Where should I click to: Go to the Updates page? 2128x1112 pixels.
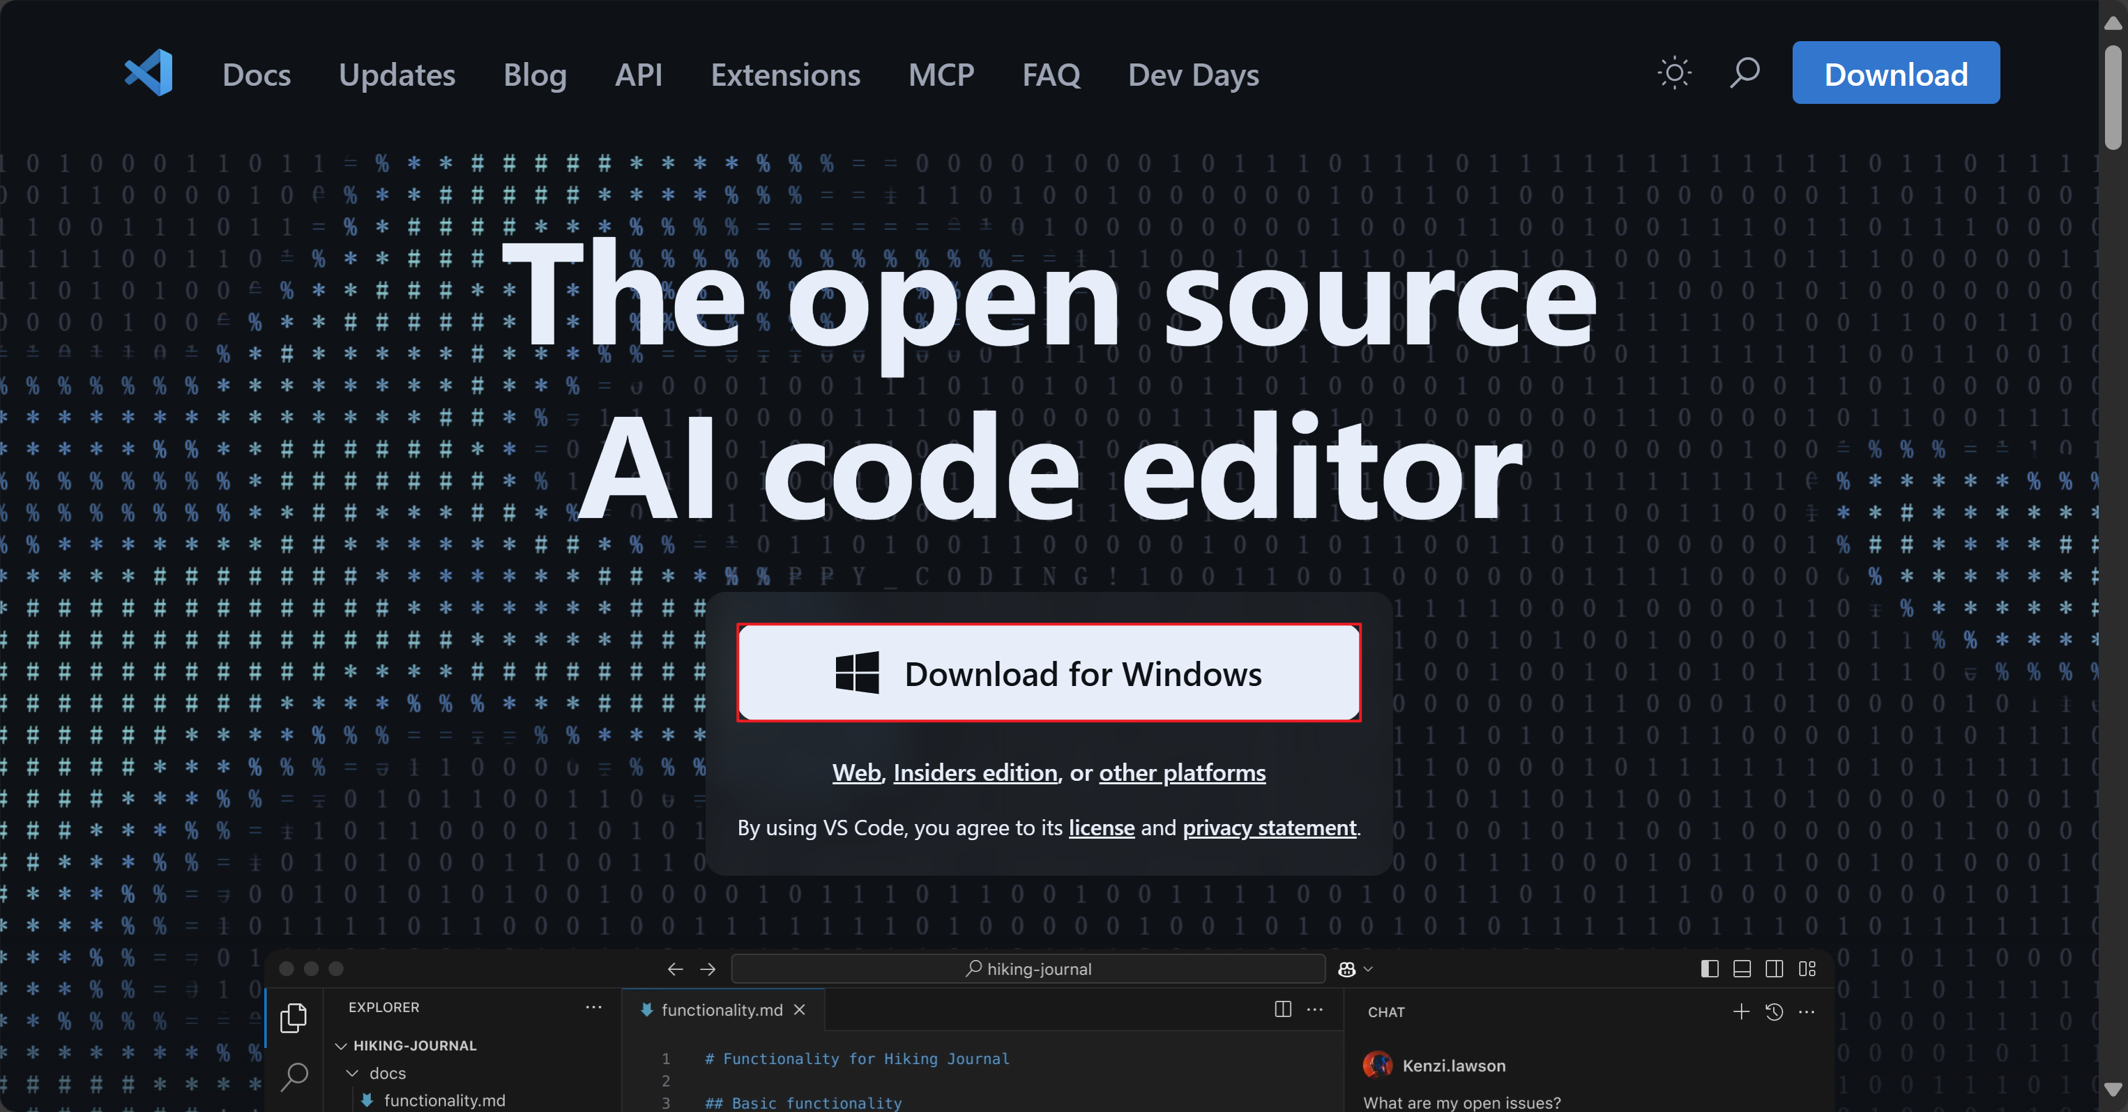tap(397, 75)
